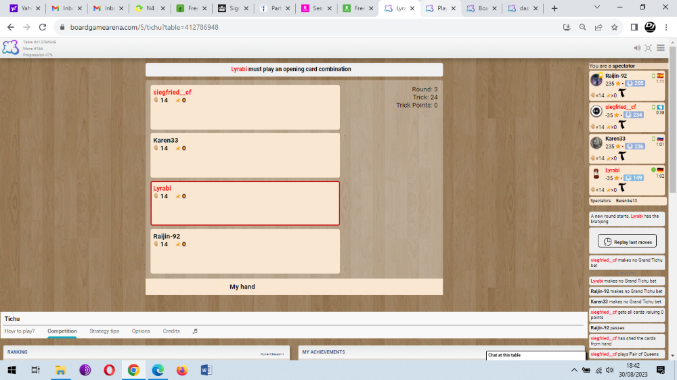
Task: Click the Tichu T icon on Raijin-92's panel
Action: 622,93
